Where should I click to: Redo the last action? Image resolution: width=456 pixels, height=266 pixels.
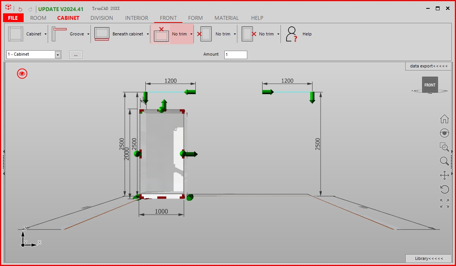click(30, 9)
